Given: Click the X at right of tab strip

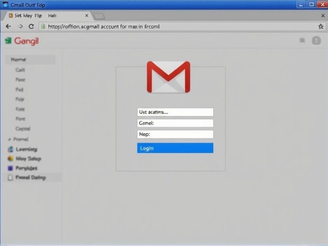Looking at the screenshot, I should pos(323,16).
